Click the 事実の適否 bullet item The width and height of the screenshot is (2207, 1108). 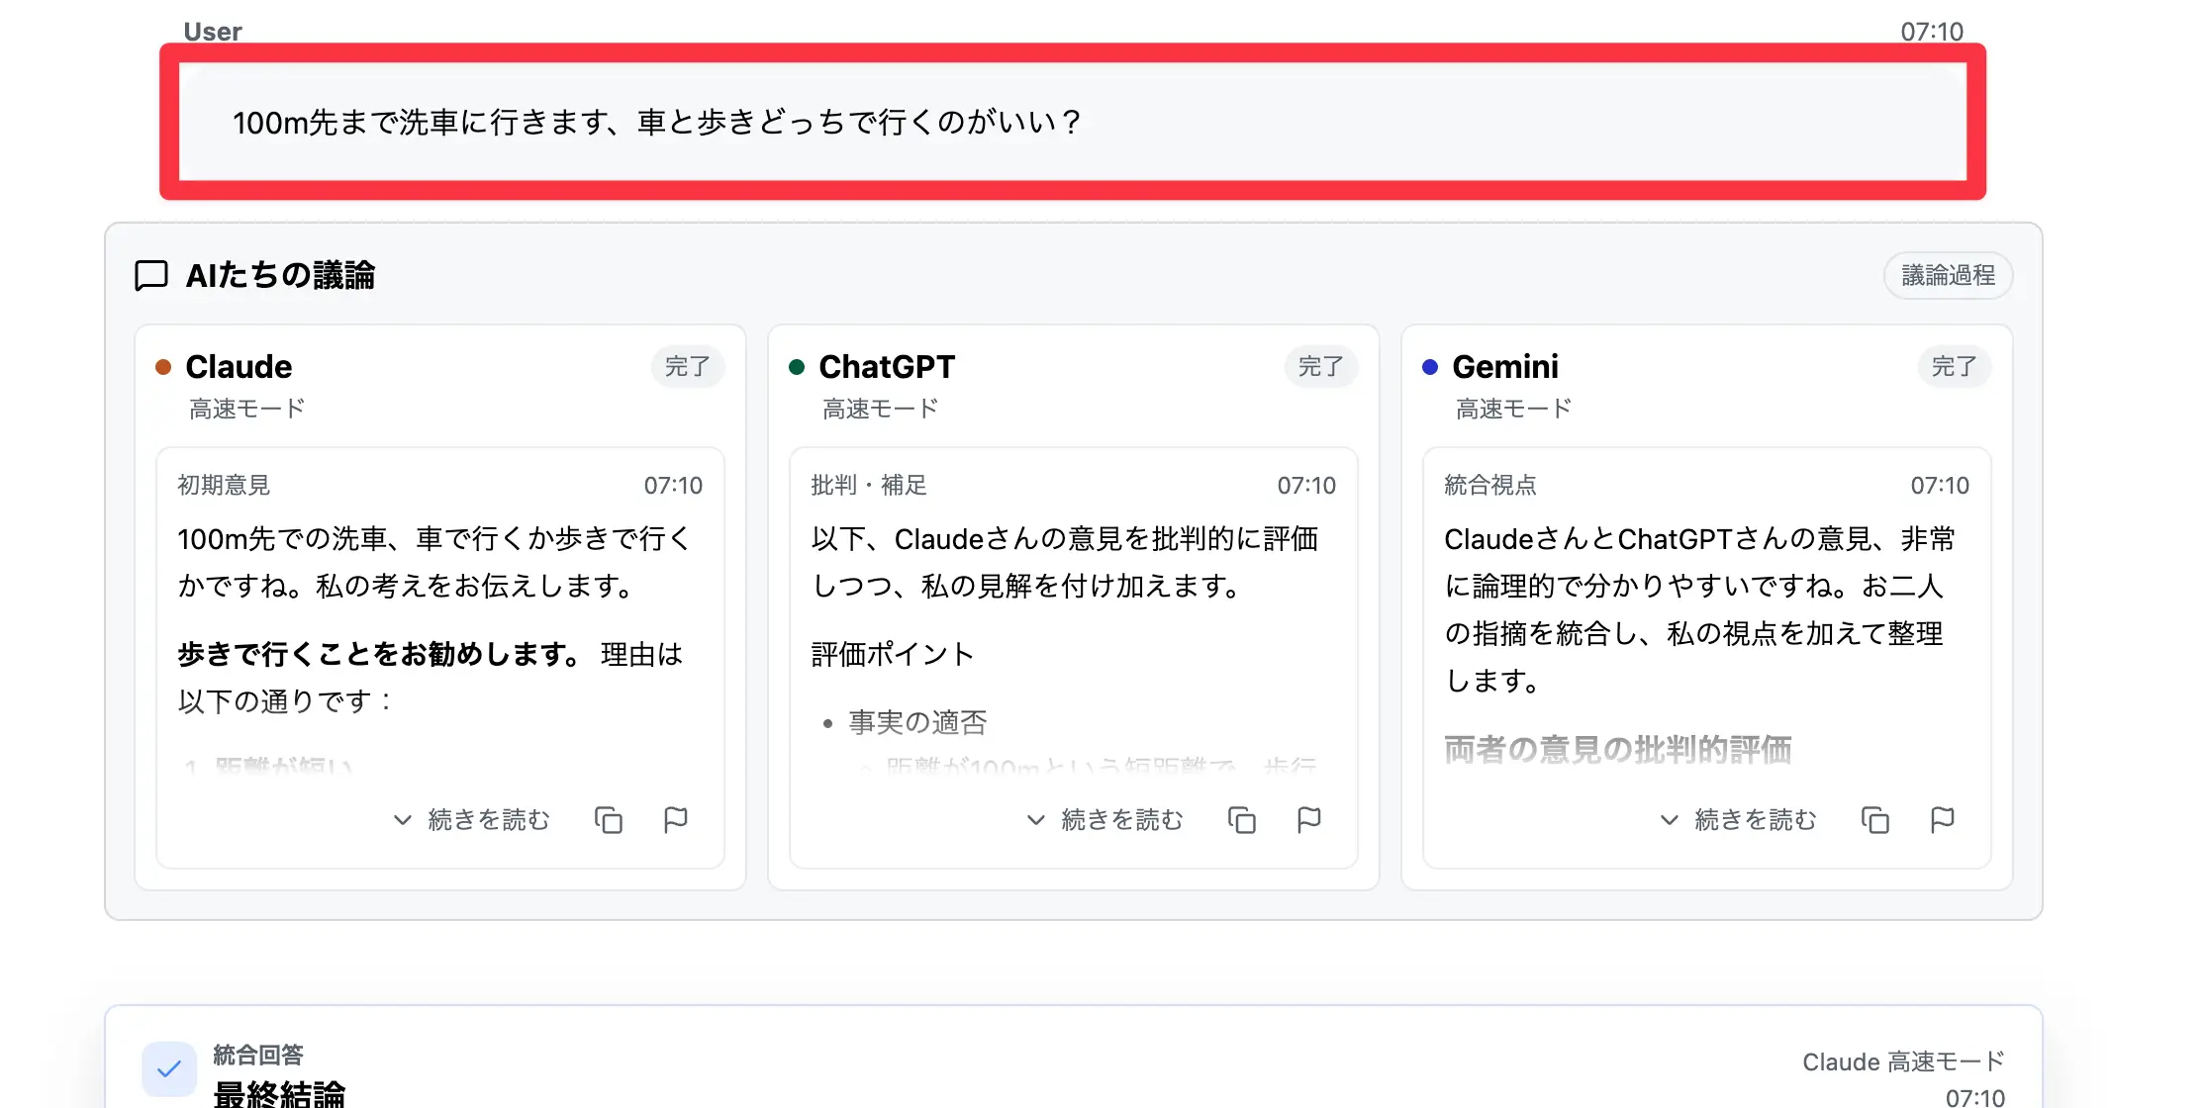917,722
